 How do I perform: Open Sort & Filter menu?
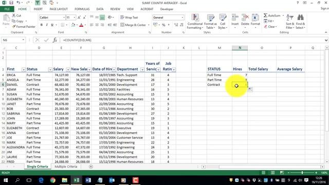coord(290,22)
